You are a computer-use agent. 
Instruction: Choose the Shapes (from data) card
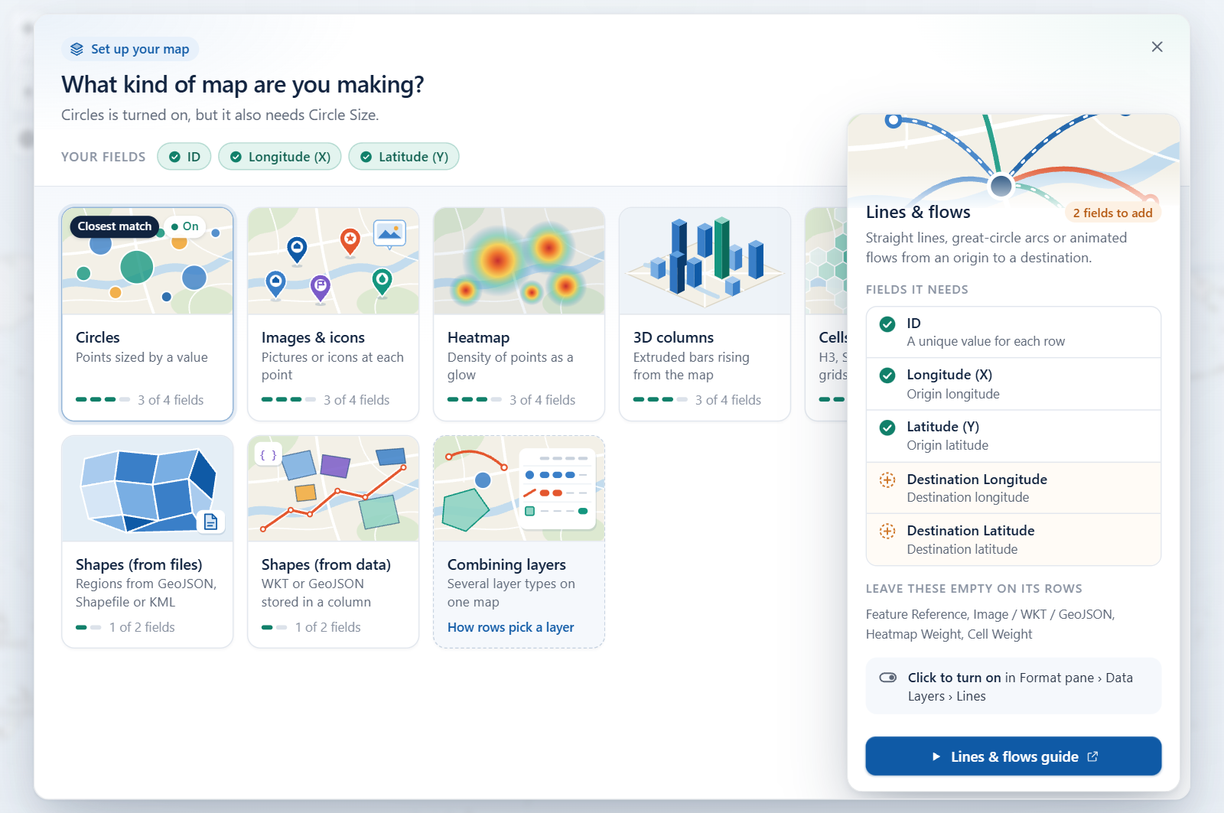(334, 541)
